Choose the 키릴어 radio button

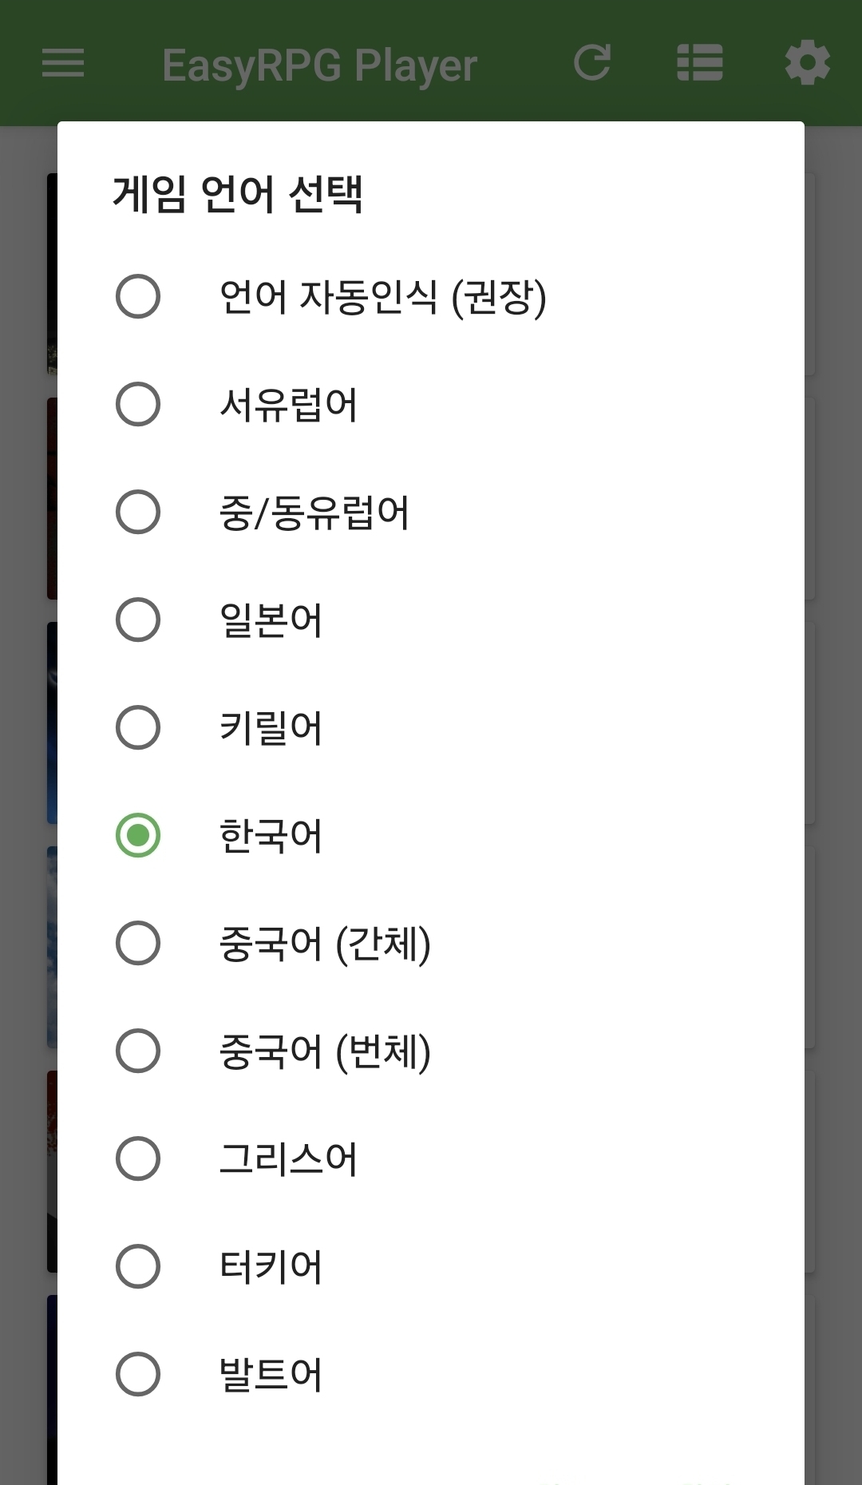click(x=138, y=727)
